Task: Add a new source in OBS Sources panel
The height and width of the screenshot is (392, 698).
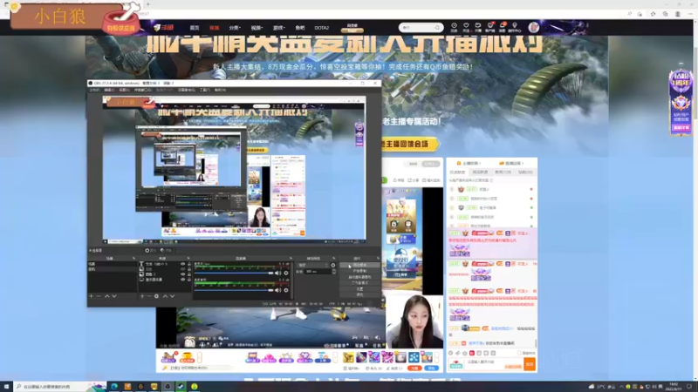Action: [x=142, y=296]
